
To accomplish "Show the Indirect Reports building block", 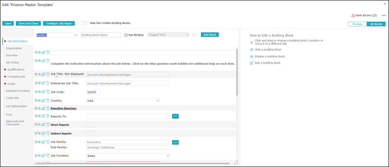I will click(39, 133).
